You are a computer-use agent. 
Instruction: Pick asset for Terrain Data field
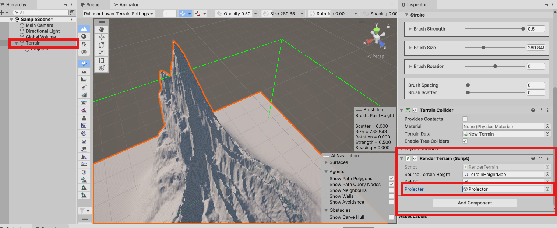click(x=547, y=134)
